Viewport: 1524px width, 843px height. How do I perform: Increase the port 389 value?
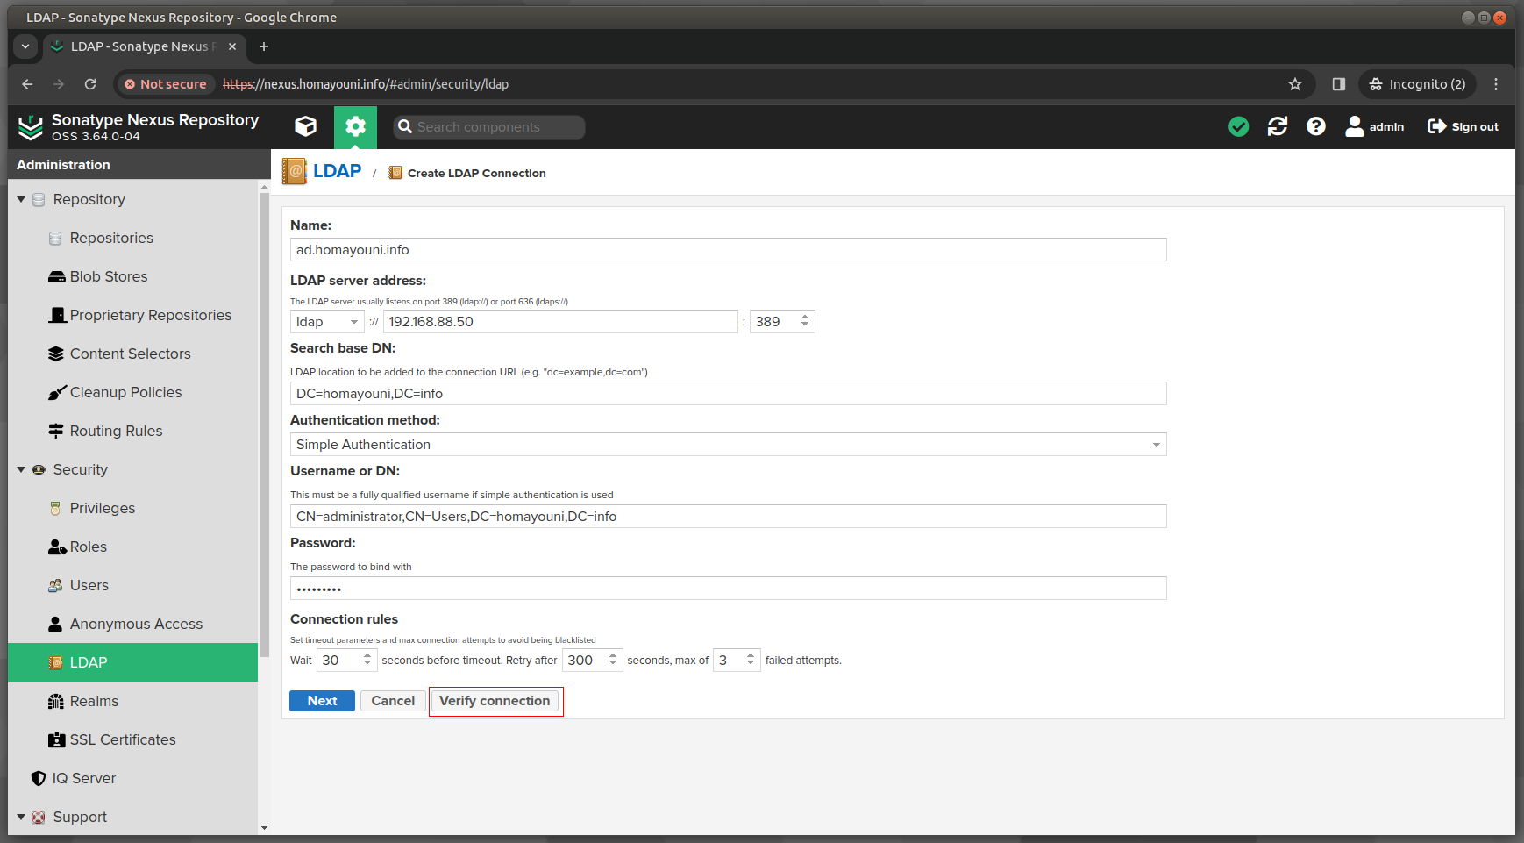805,318
